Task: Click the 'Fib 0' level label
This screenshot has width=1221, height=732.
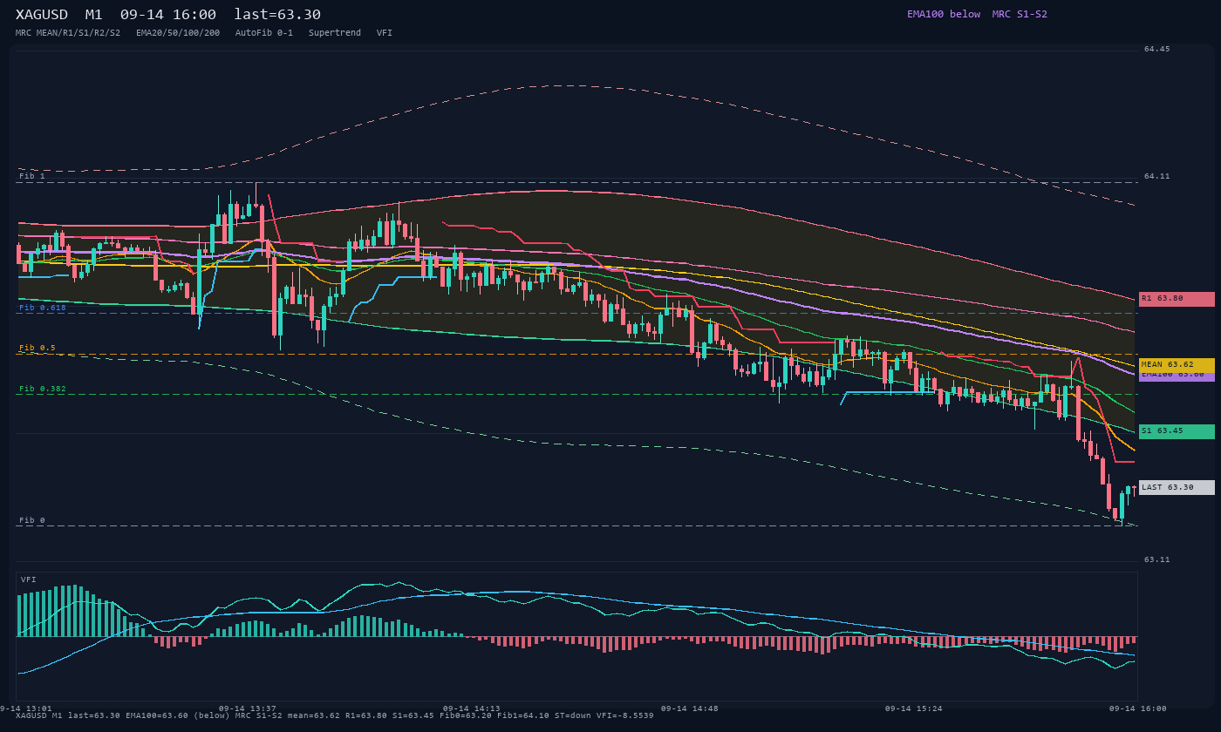Action: [32, 520]
